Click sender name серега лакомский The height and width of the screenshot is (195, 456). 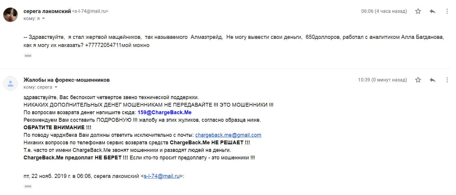(47, 11)
